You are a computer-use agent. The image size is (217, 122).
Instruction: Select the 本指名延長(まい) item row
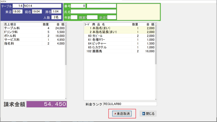point(119,32)
